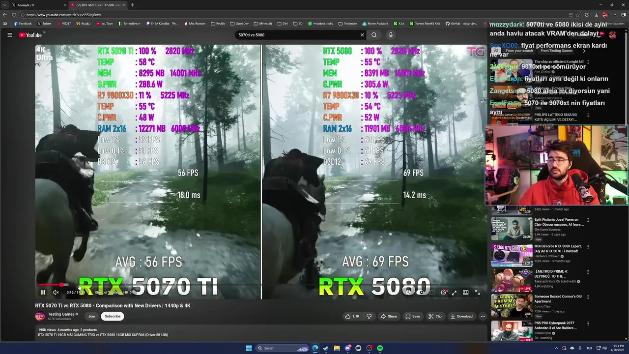Open more actions ellipsis under the video

coord(483,316)
